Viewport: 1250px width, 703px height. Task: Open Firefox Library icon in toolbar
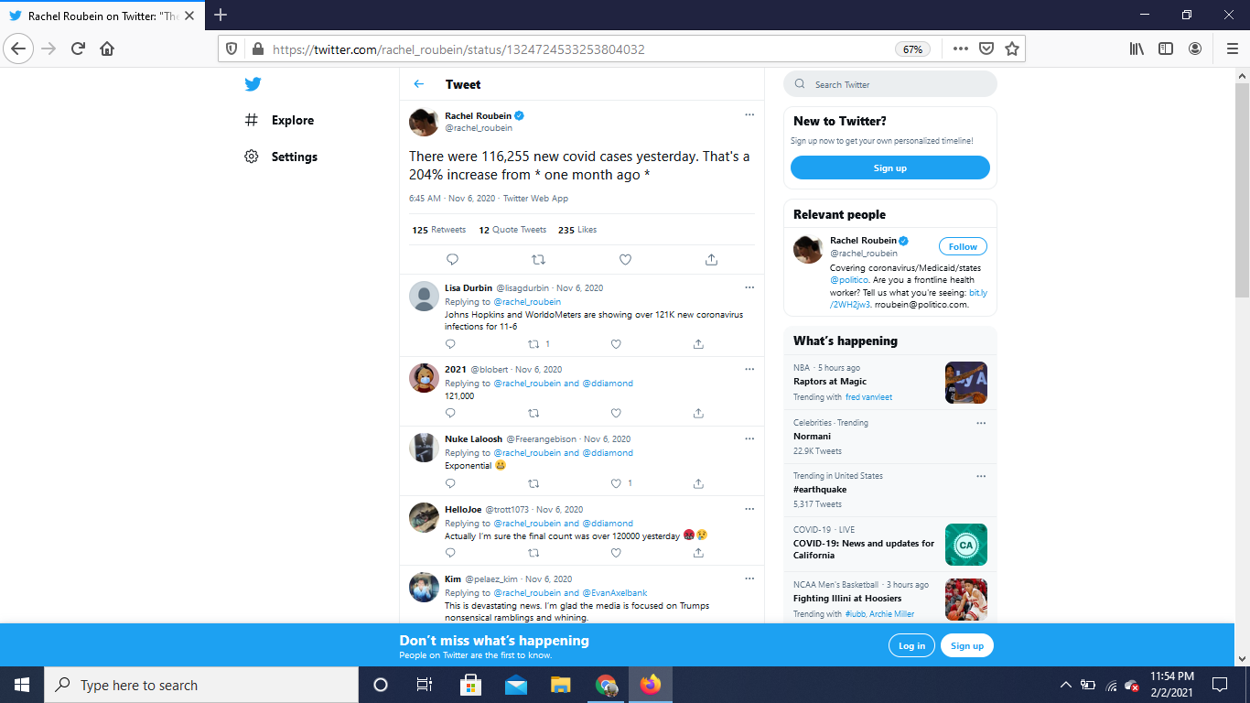click(x=1137, y=49)
